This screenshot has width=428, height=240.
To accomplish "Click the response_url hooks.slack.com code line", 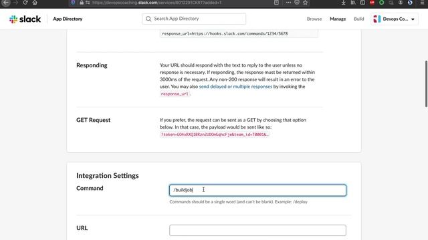I will 225,34.
